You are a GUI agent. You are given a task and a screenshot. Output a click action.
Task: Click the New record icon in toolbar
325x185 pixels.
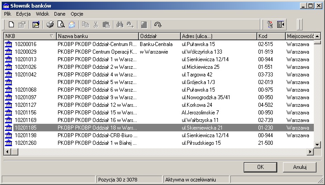click(x=12, y=25)
